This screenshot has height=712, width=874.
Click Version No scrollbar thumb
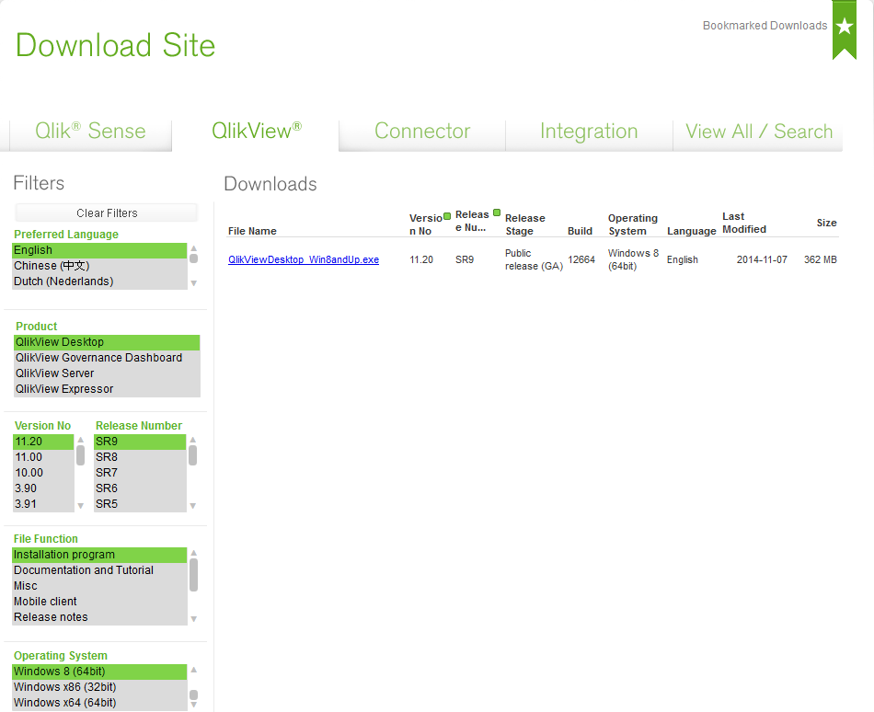[x=80, y=455]
